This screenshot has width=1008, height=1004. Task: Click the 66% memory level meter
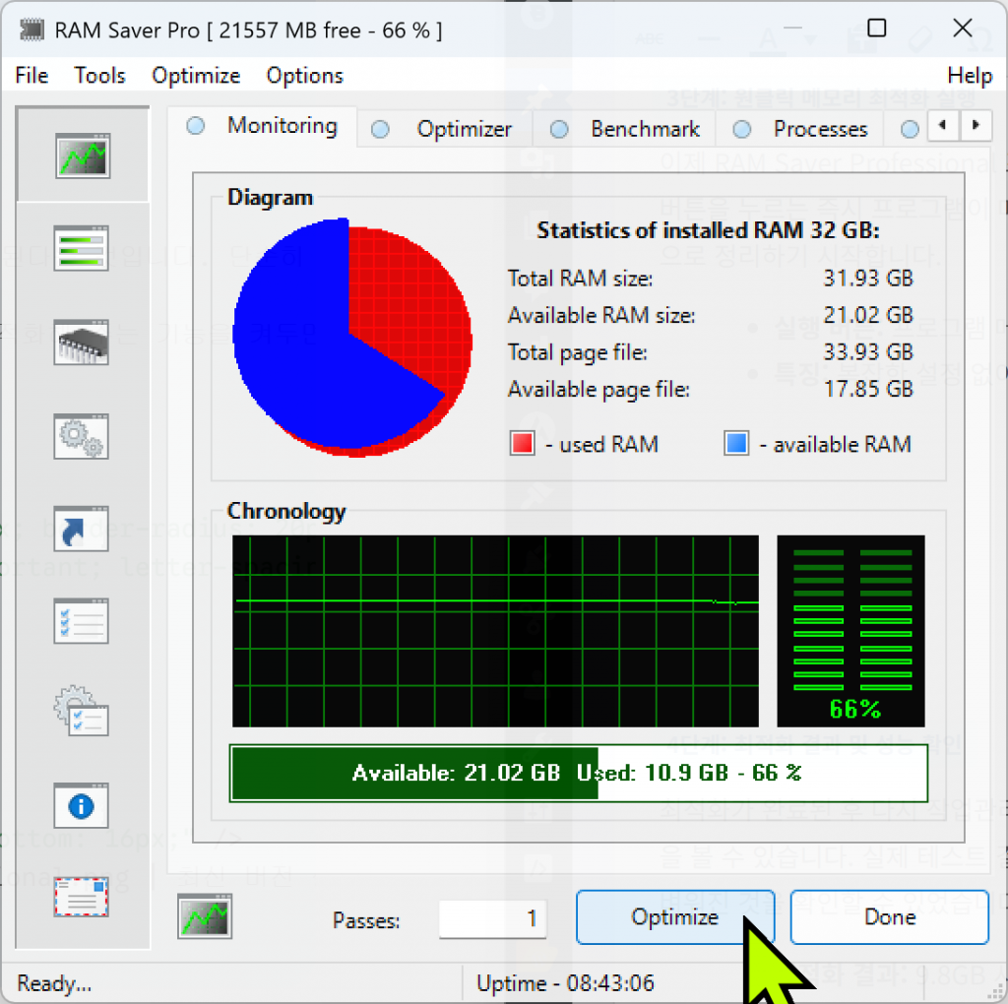pos(850,631)
